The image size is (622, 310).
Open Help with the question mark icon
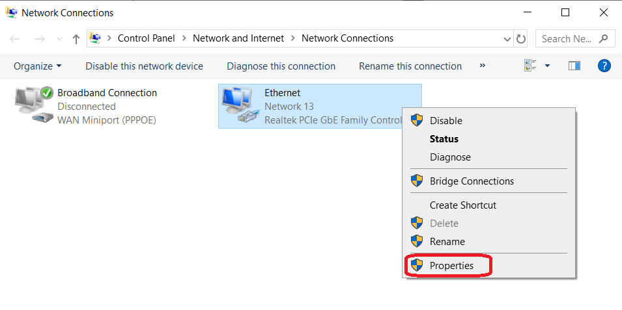[604, 66]
